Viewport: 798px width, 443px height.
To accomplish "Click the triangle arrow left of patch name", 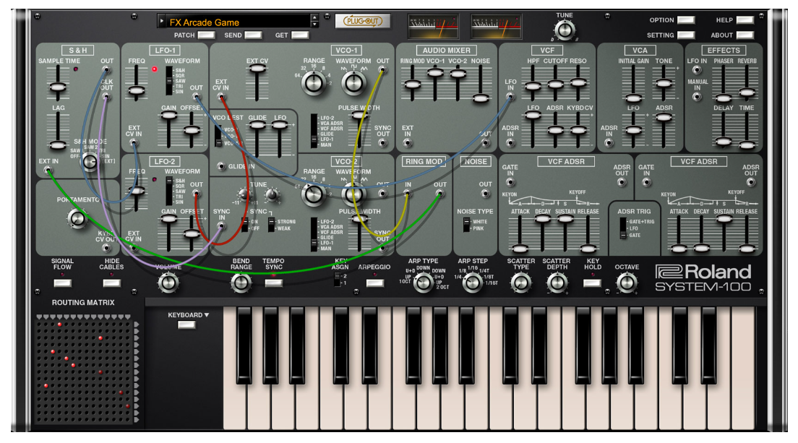I will coord(162,22).
